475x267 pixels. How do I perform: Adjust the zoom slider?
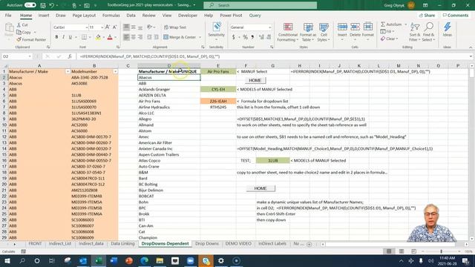[441, 251]
